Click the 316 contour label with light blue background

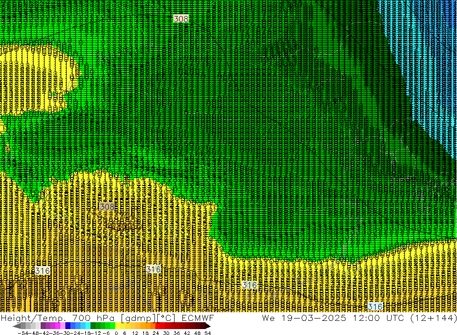375,307
